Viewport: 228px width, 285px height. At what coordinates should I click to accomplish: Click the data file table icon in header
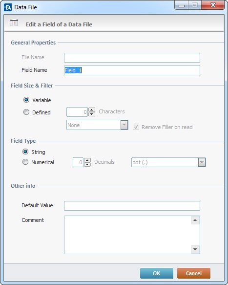click(x=14, y=22)
